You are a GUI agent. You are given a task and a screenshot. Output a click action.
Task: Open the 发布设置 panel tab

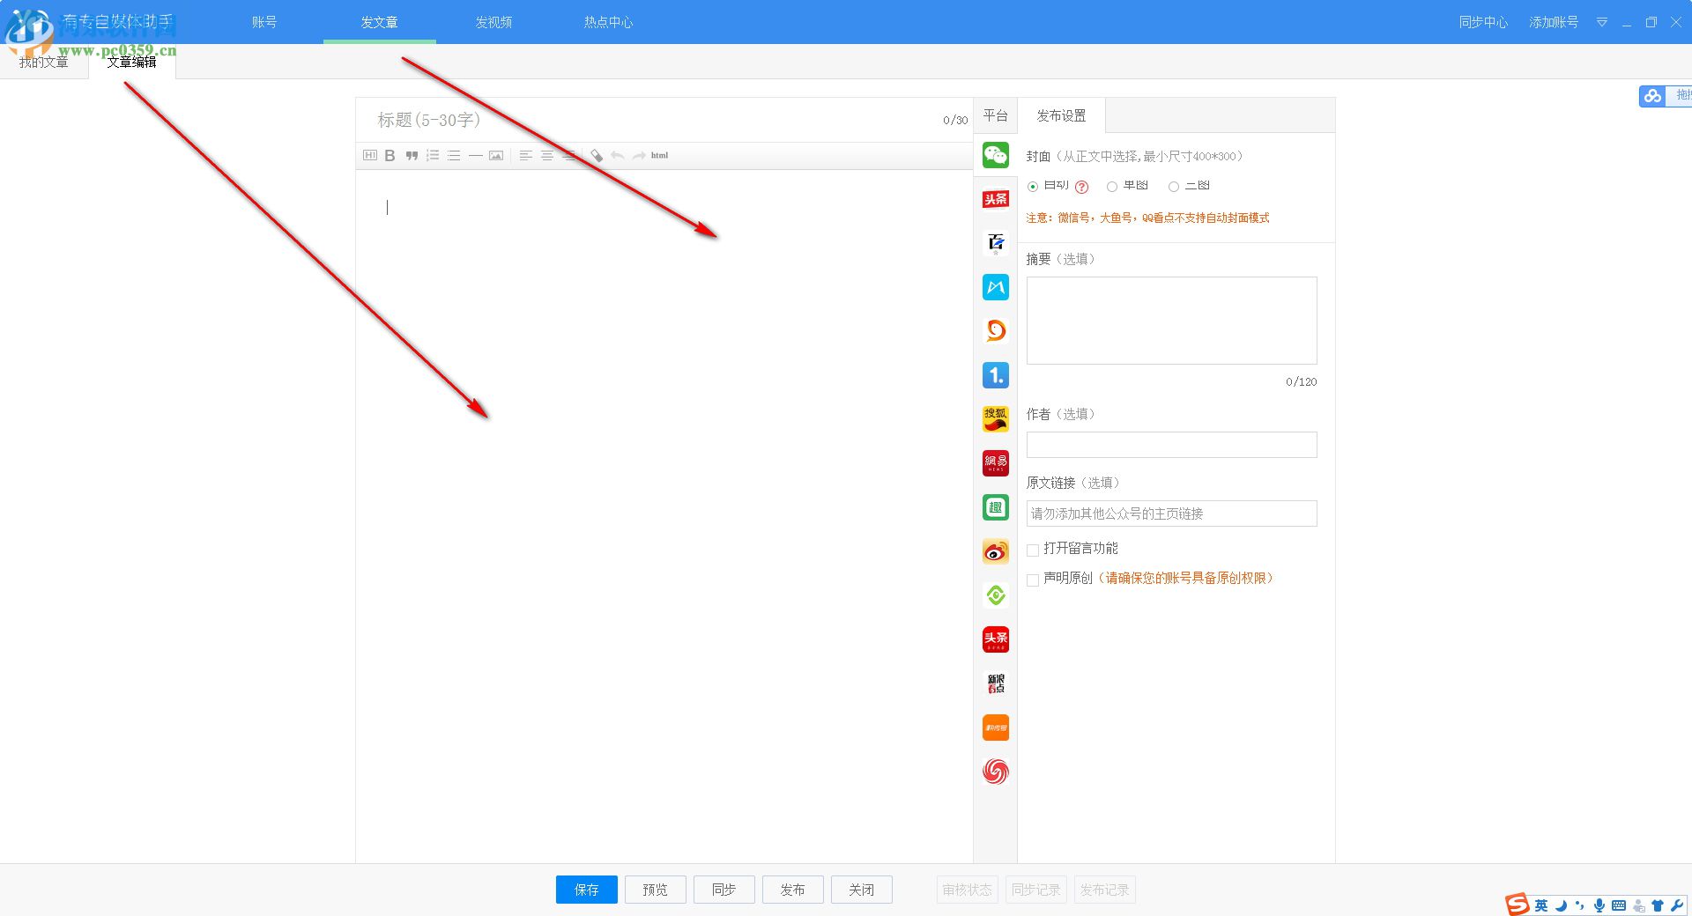[x=1062, y=115]
